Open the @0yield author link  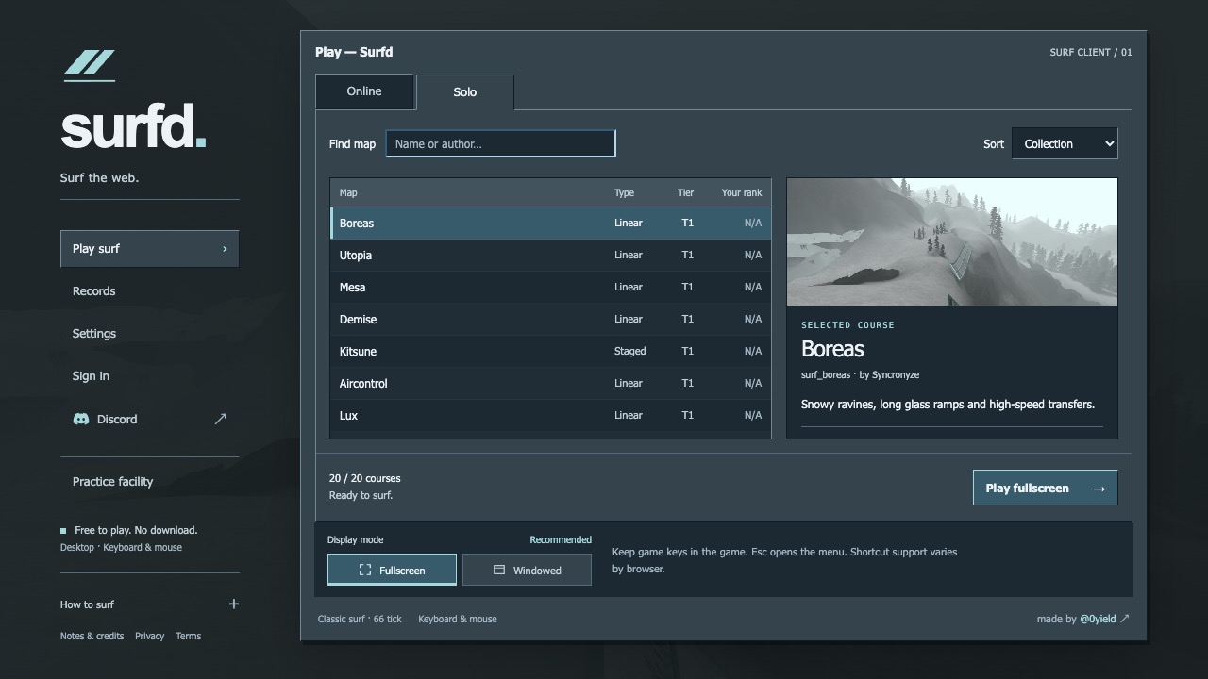point(1104,619)
